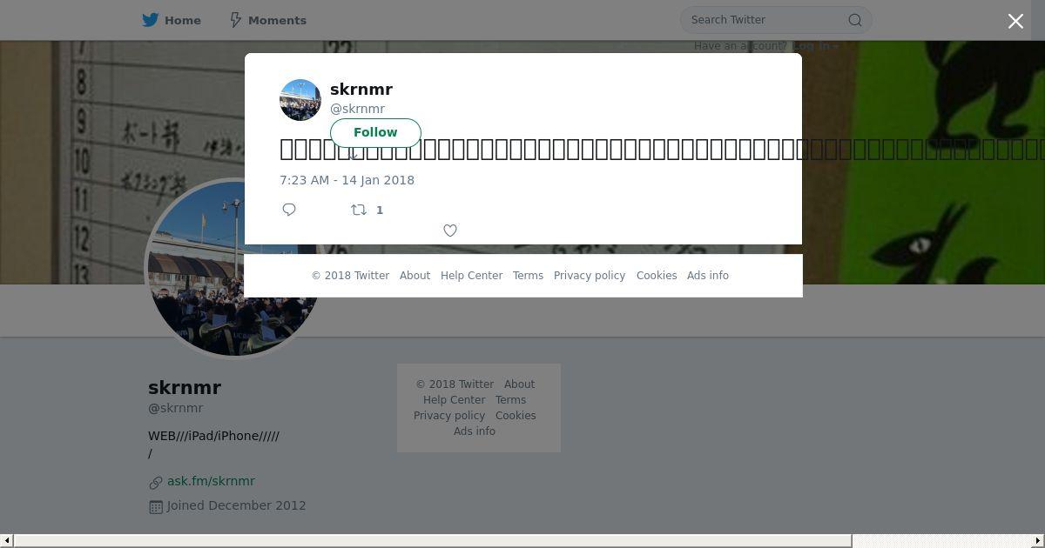Click the horizontal scrollbar left arrow
The height and width of the screenshot is (548, 1045).
click(x=7, y=541)
